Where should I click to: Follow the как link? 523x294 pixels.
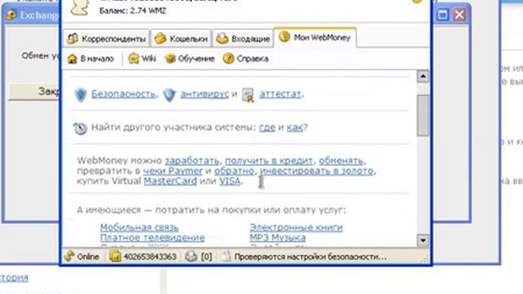[294, 127]
